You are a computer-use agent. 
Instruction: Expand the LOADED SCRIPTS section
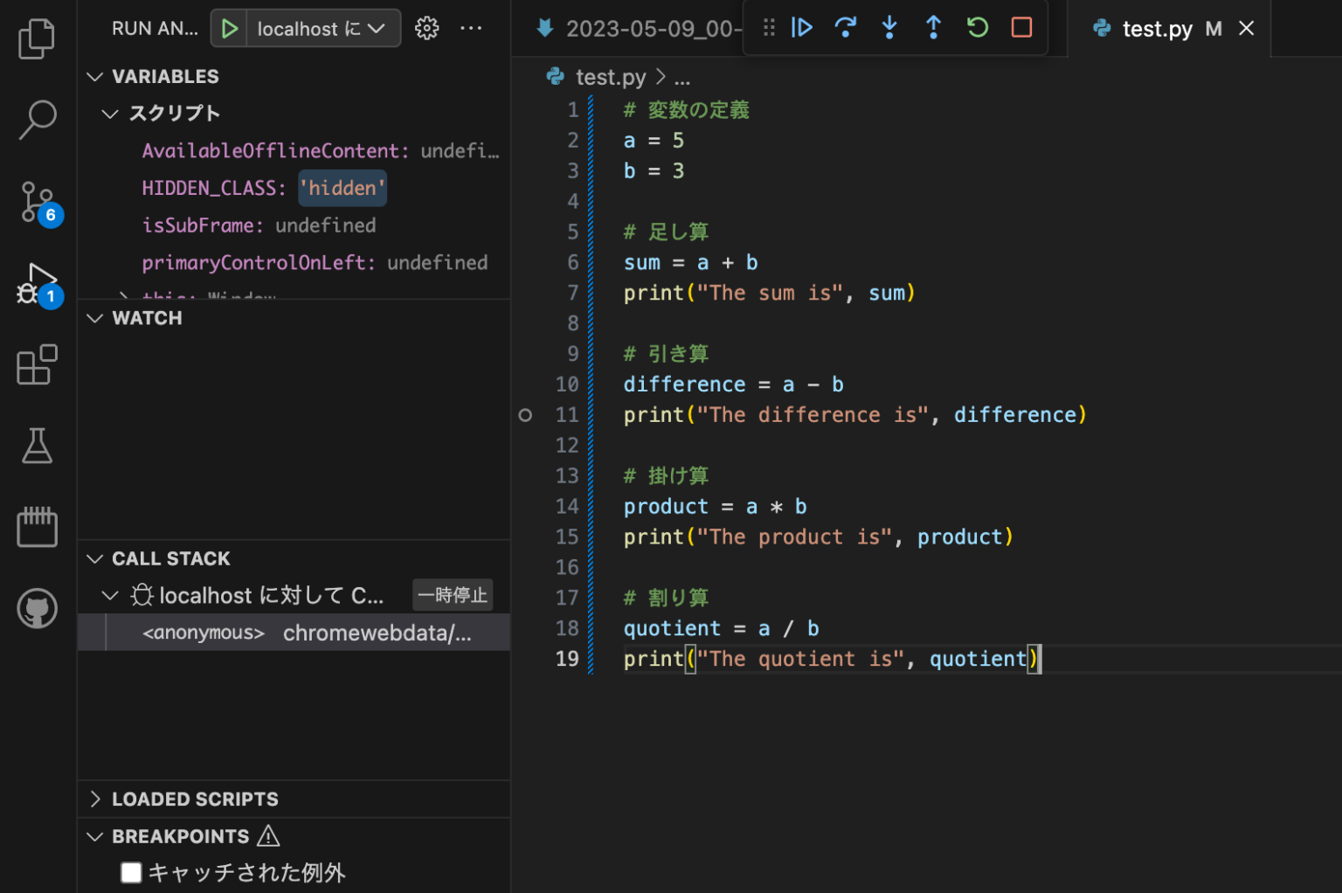coord(195,799)
